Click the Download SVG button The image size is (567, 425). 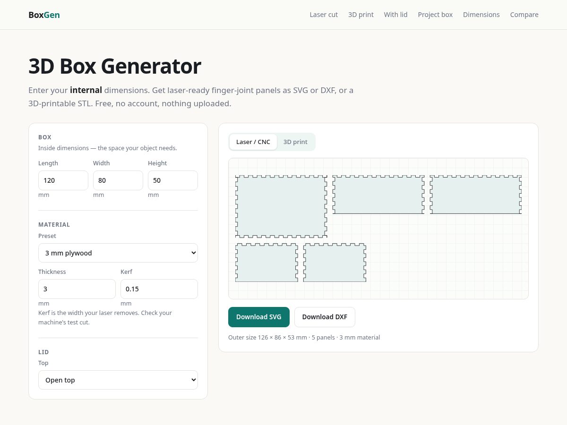(x=259, y=317)
